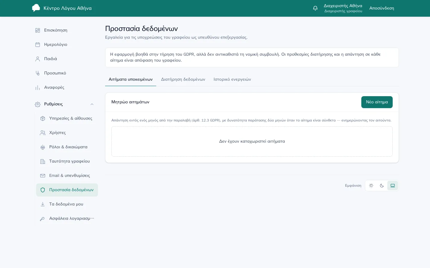Image resolution: width=430 pixels, height=268 pixels.
Task: Click the GDPR legal advice notice text
Action: [245, 57]
